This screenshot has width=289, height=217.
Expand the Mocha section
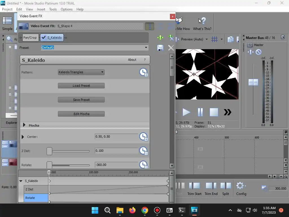click(x=24, y=125)
